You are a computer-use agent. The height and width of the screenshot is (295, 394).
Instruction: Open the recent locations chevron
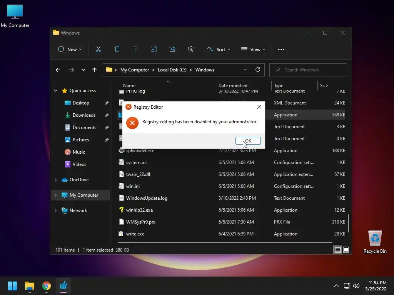coord(83,70)
